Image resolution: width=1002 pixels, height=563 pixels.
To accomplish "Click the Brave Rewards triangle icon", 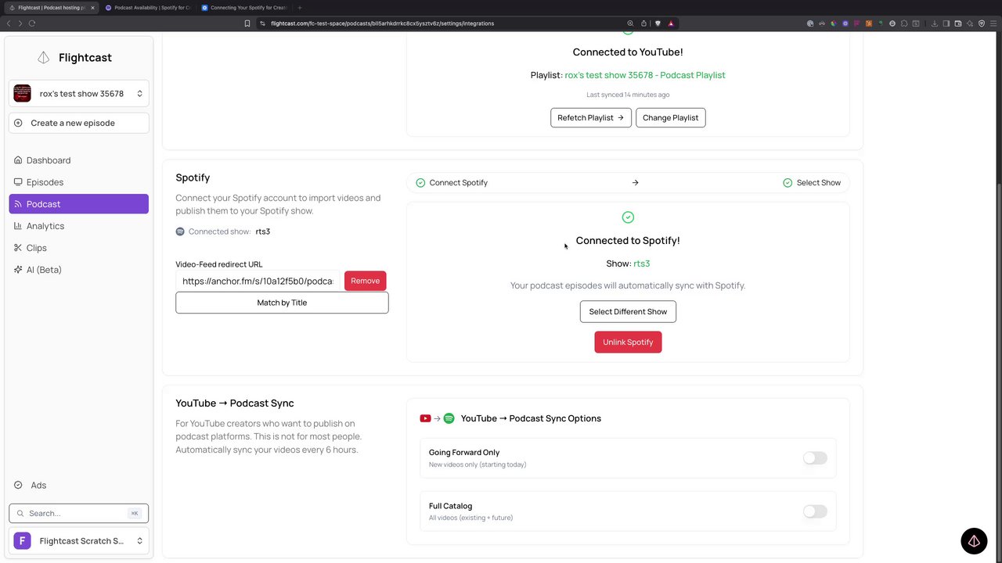I will (x=671, y=23).
